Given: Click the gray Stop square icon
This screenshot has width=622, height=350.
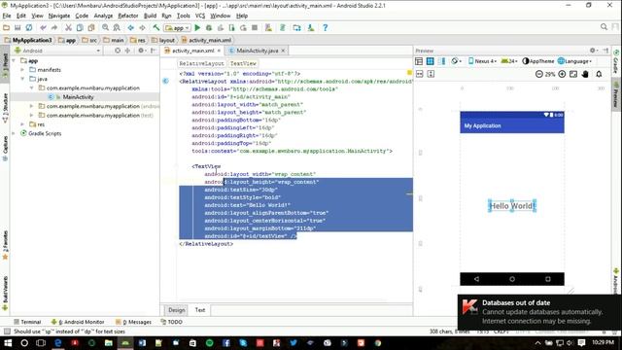Looking at the screenshot, I should tap(255, 28).
